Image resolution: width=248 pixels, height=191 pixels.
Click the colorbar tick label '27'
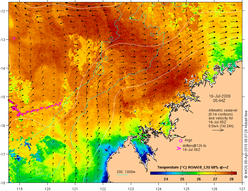point(215,179)
